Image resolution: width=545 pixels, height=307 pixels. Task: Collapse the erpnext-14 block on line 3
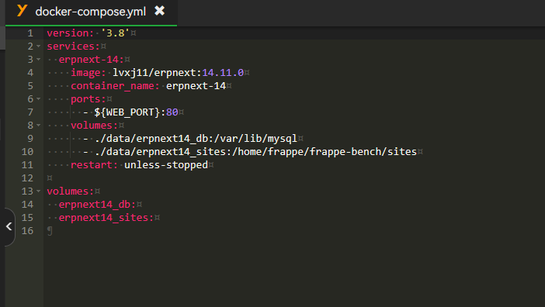[x=39, y=60]
